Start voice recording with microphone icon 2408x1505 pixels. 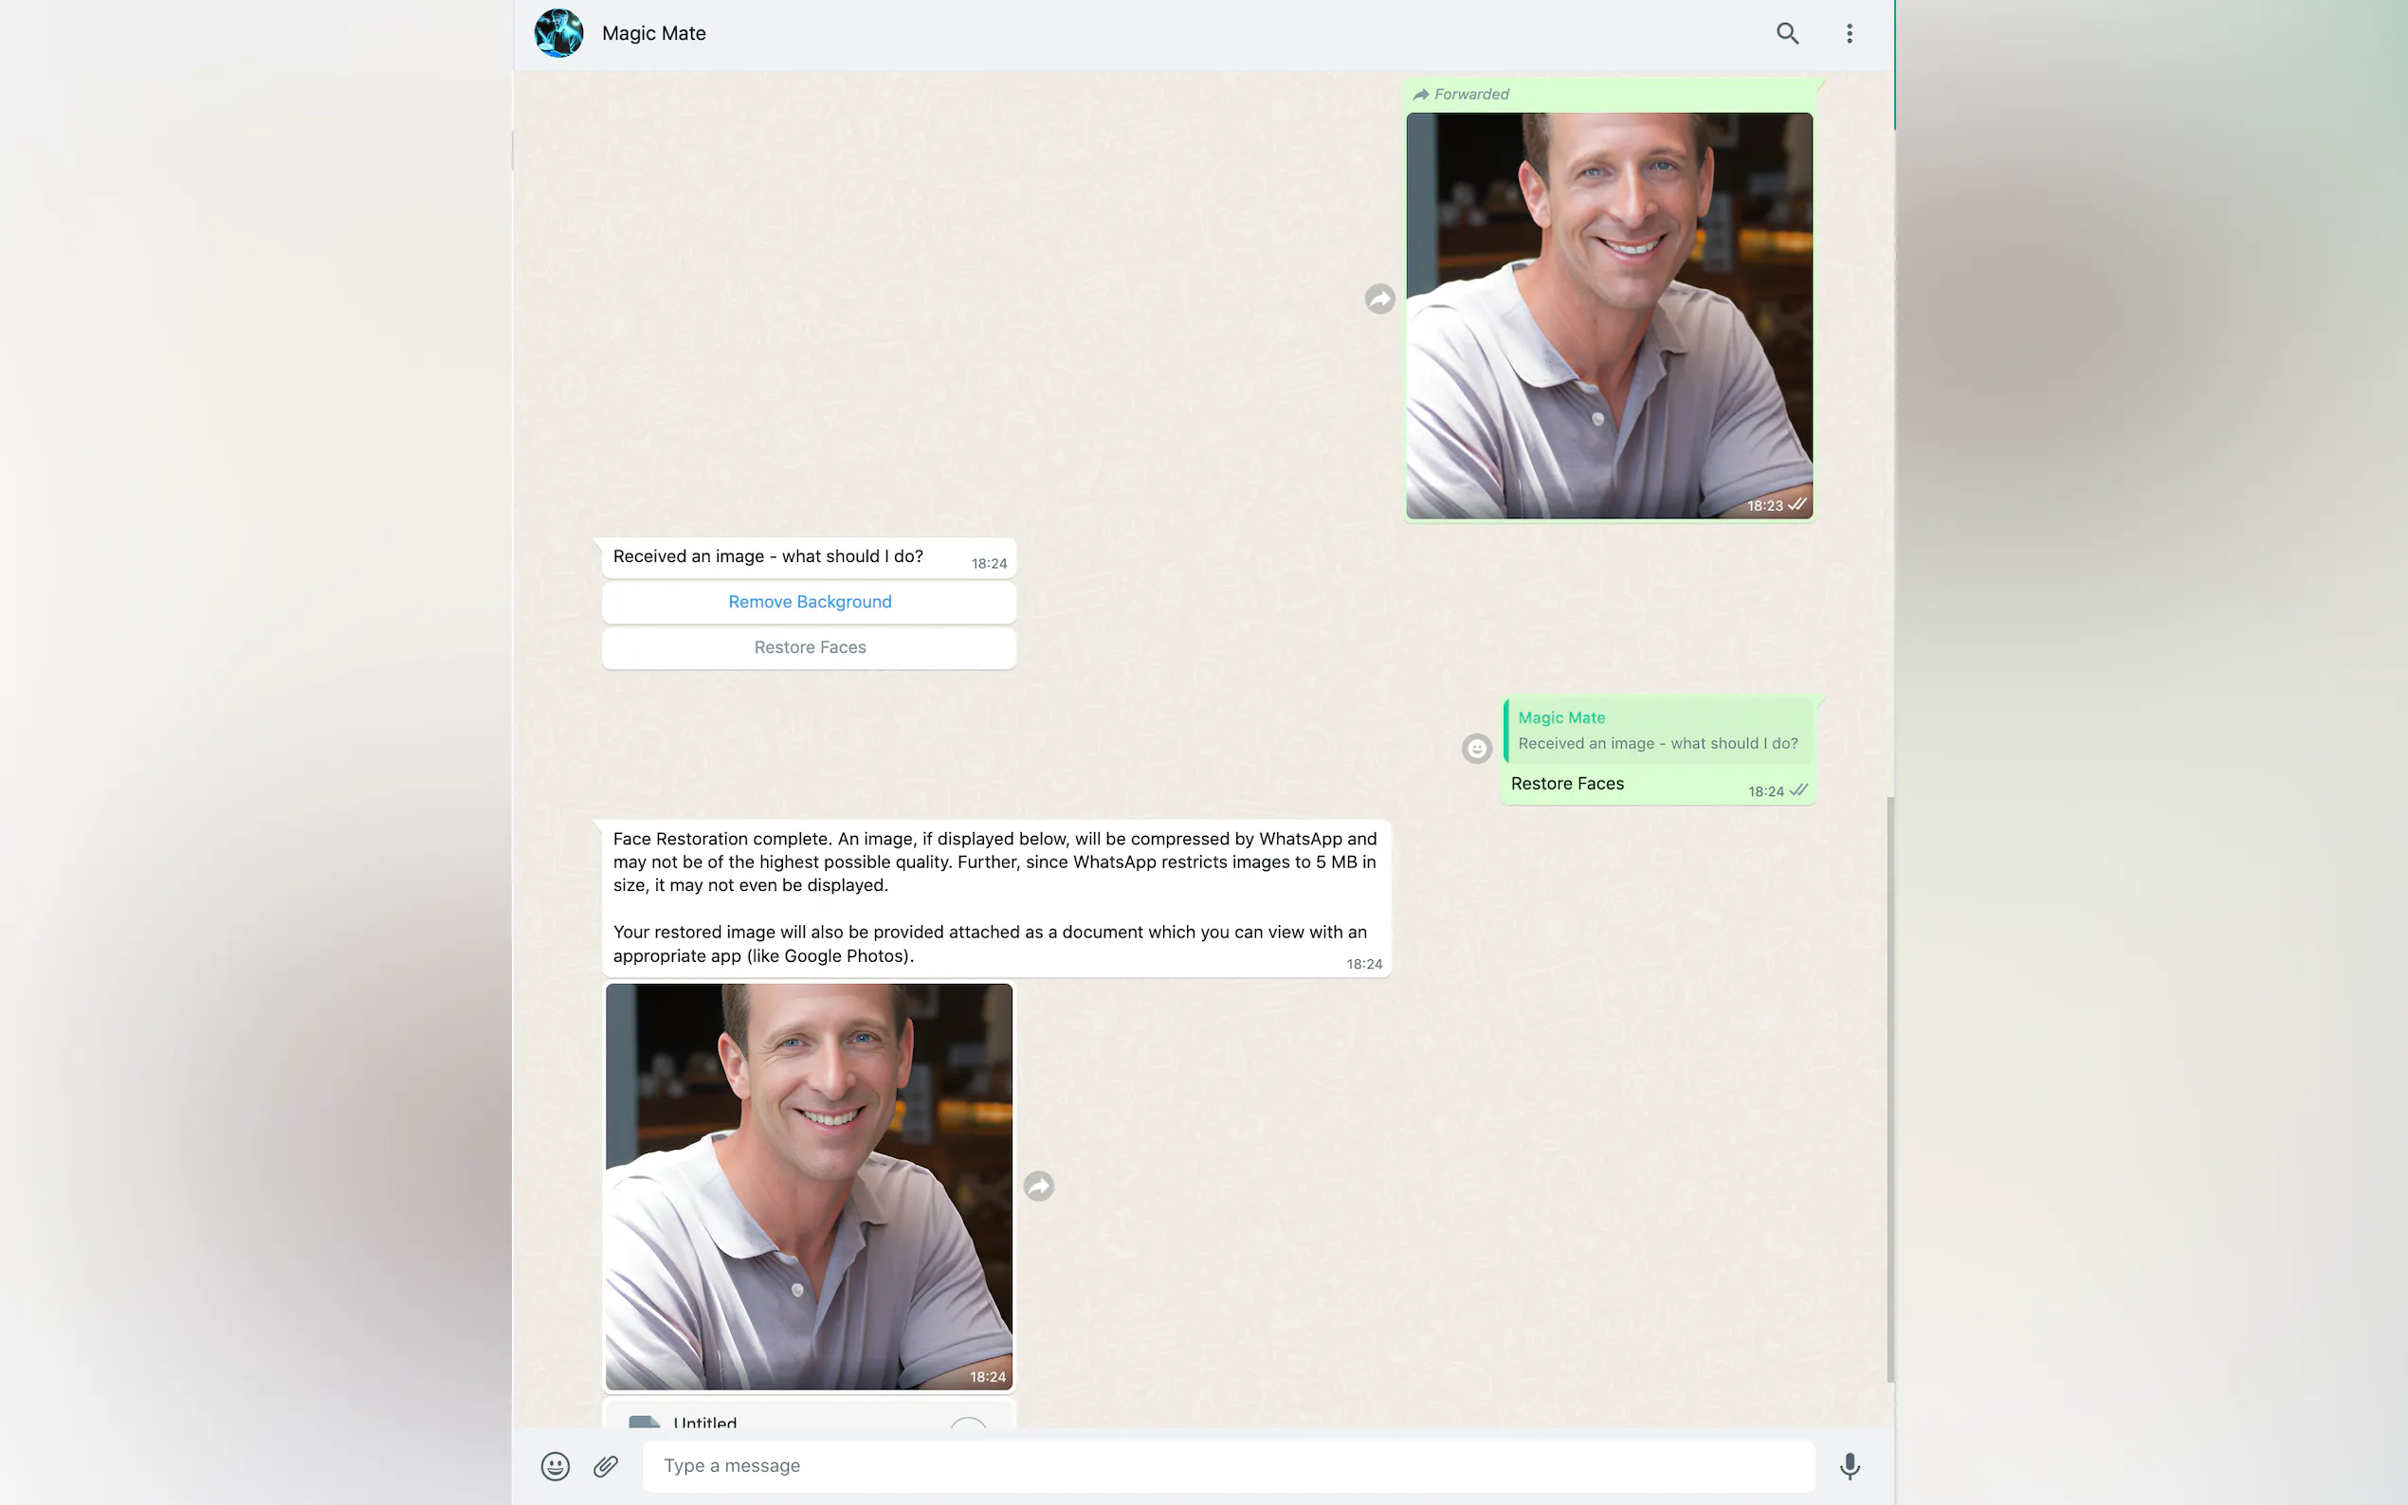tap(1849, 1465)
